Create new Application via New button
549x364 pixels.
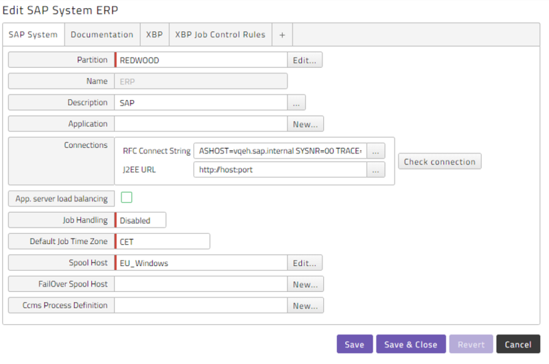click(x=305, y=124)
